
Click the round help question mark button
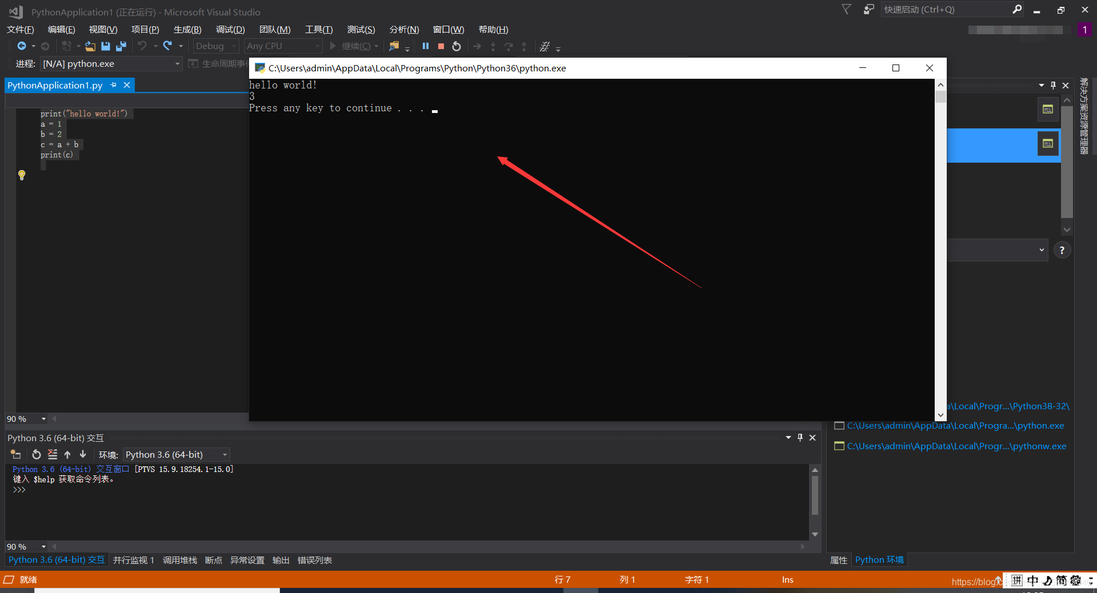[x=1062, y=250]
